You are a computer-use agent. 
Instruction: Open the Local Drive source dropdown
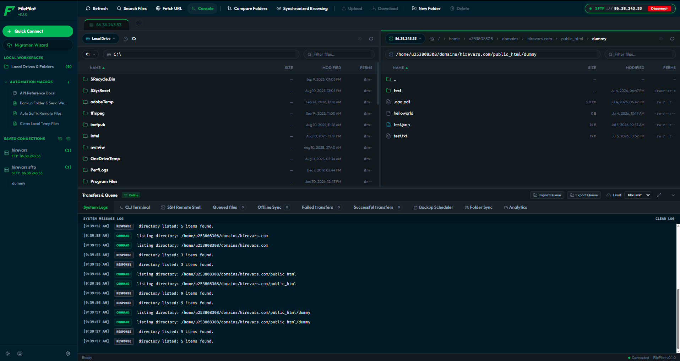[101, 39]
